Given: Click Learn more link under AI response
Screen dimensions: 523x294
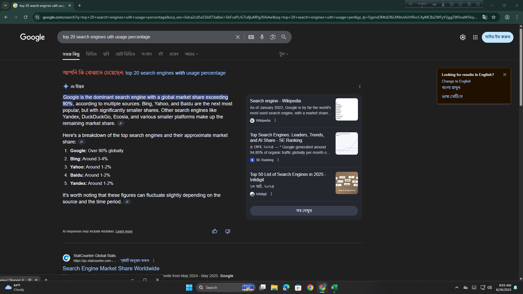Looking at the screenshot, I should point(124,231).
